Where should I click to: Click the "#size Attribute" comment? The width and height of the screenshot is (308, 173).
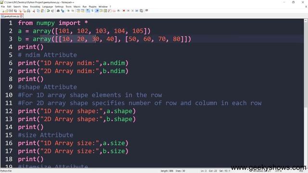(46, 135)
